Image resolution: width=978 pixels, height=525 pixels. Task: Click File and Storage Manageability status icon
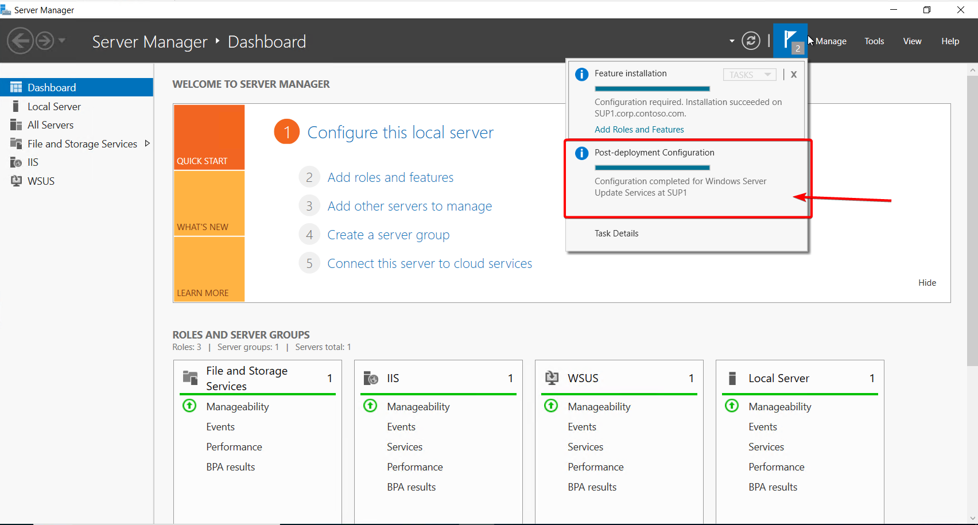coord(189,406)
